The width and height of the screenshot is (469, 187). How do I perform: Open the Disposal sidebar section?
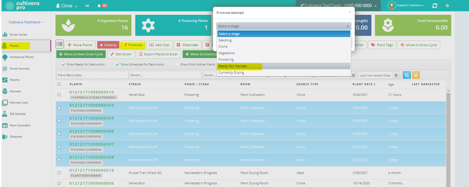tap(16, 137)
